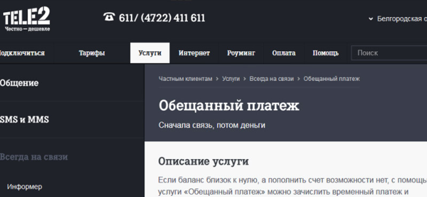Open the Роуминг menu item
Screen dimensions: 427x197
click(x=241, y=53)
